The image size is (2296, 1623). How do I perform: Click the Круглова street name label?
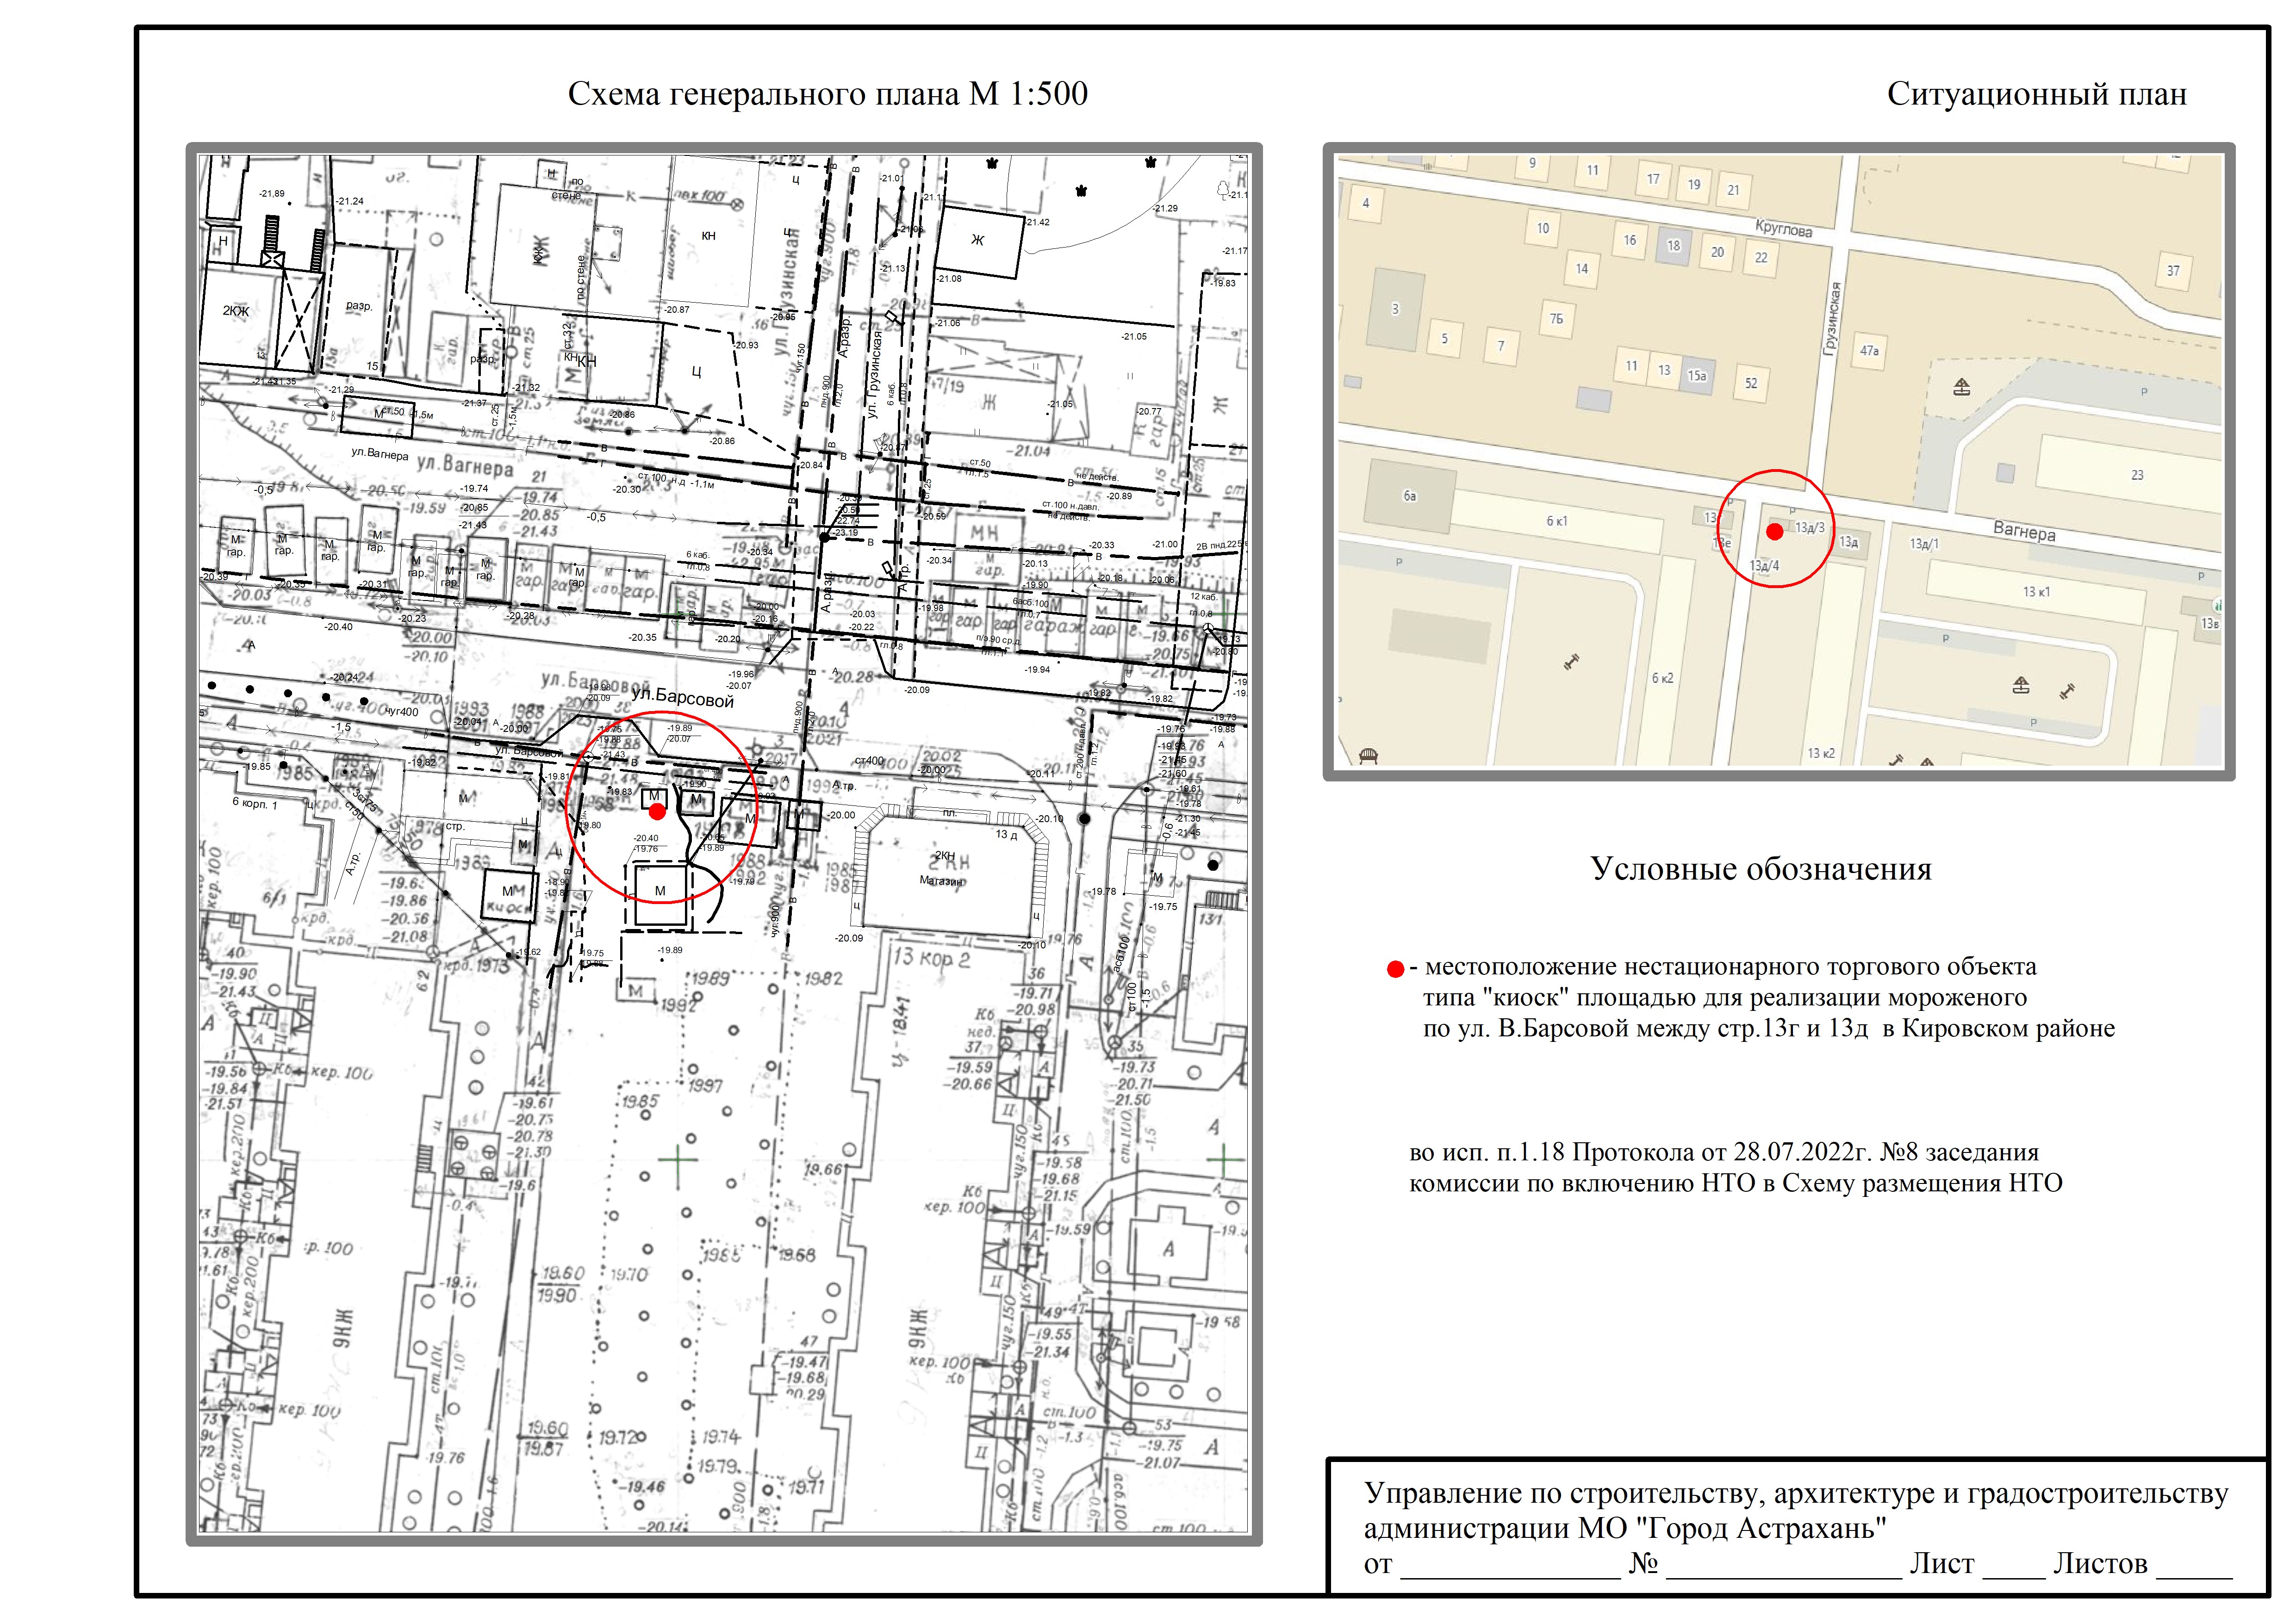coord(1783,229)
